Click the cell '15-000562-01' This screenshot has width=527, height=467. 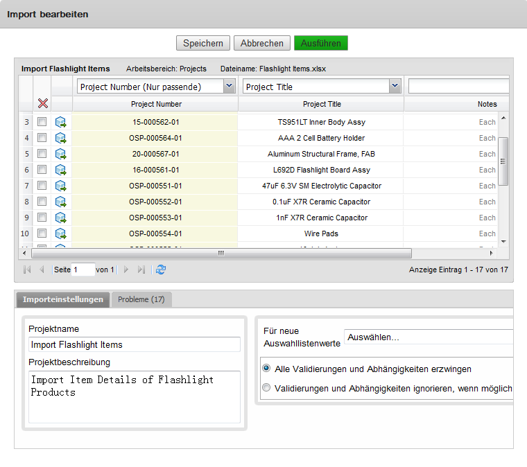156,122
